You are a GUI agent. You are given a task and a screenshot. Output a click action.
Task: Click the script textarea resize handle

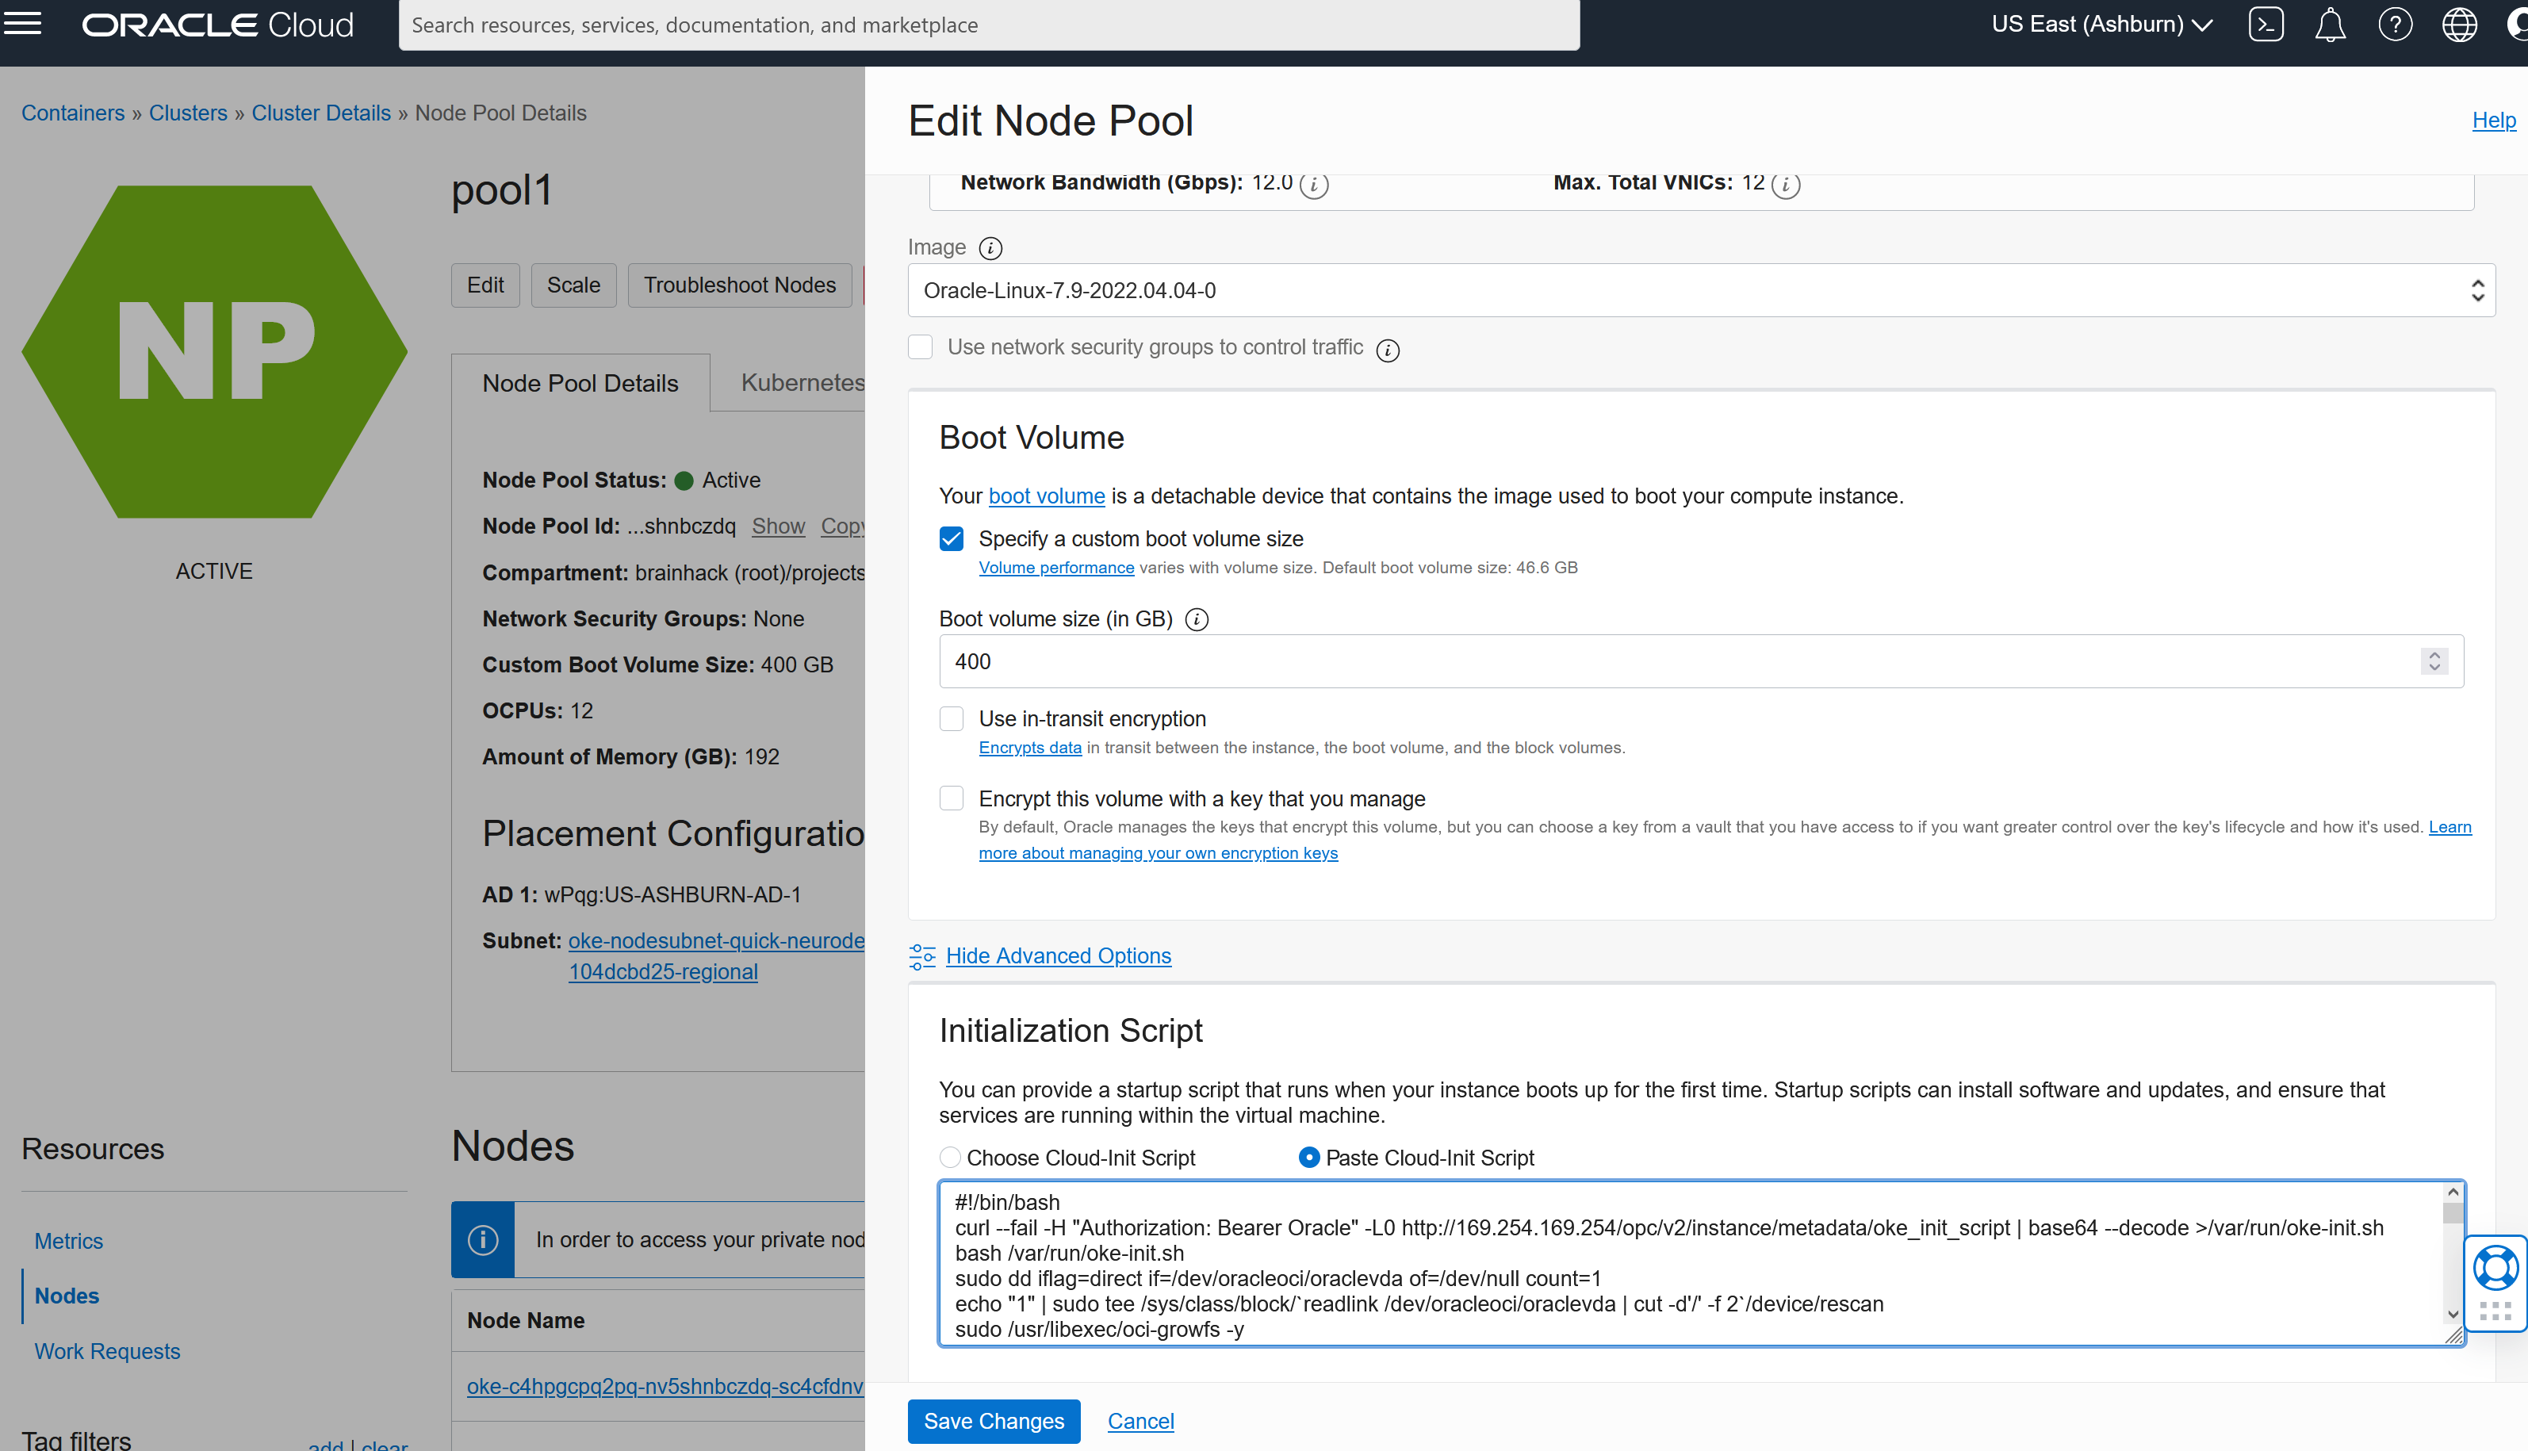click(2454, 1335)
